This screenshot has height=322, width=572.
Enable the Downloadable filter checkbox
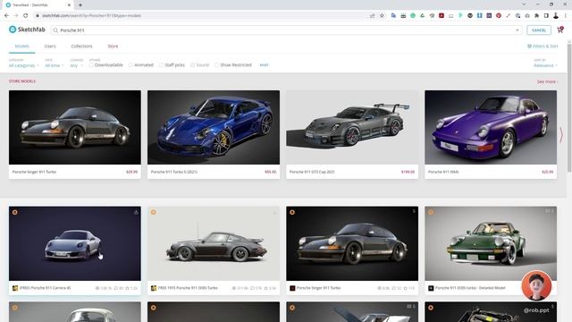coord(91,65)
